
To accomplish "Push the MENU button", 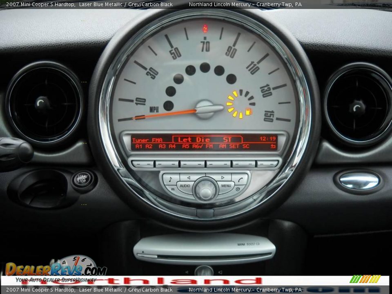I will click(226, 186).
